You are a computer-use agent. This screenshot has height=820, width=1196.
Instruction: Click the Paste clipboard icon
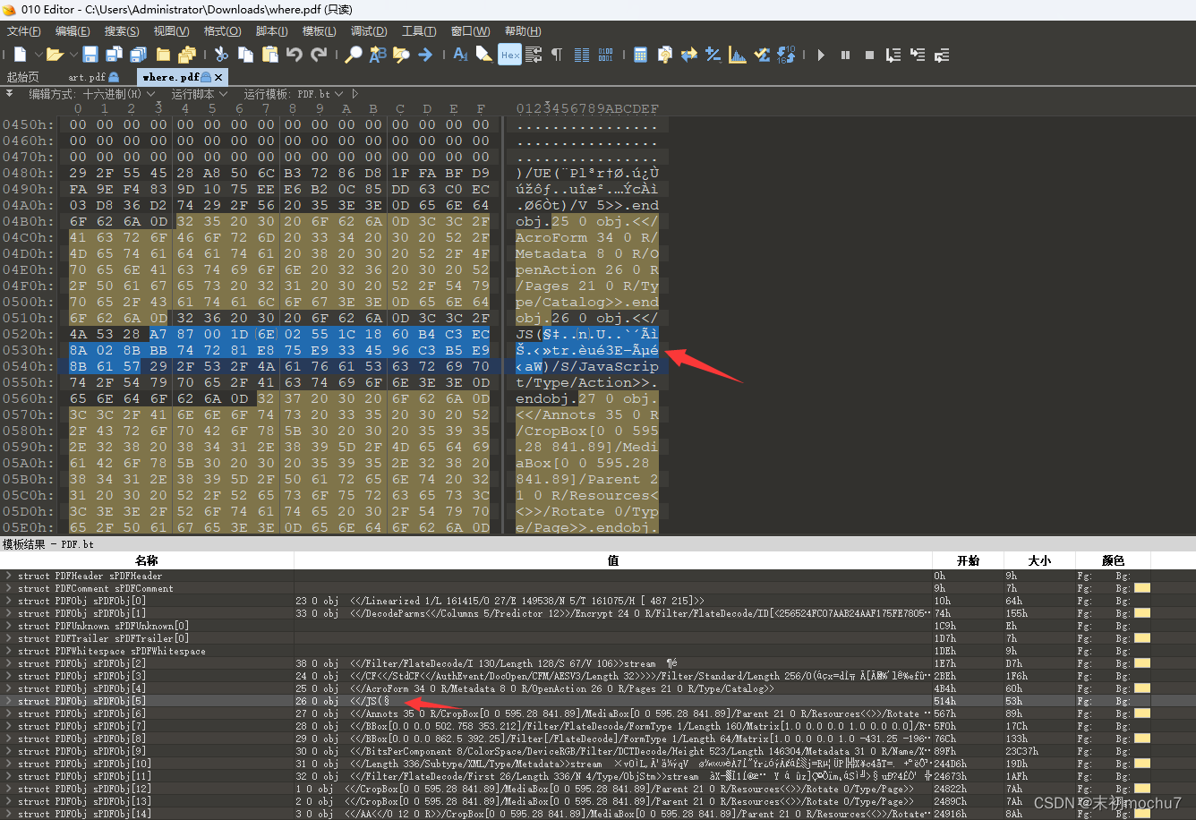coord(269,55)
